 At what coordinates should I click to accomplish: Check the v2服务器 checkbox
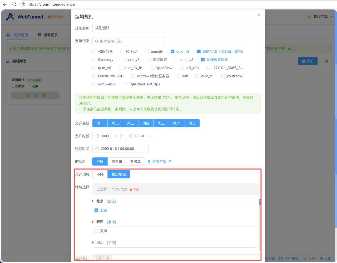[x=94, y=51]
